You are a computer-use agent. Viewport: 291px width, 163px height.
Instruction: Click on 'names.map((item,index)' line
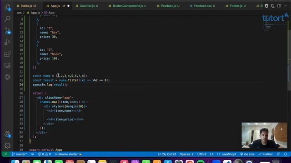pyautogui.click(x=64, y=102)
